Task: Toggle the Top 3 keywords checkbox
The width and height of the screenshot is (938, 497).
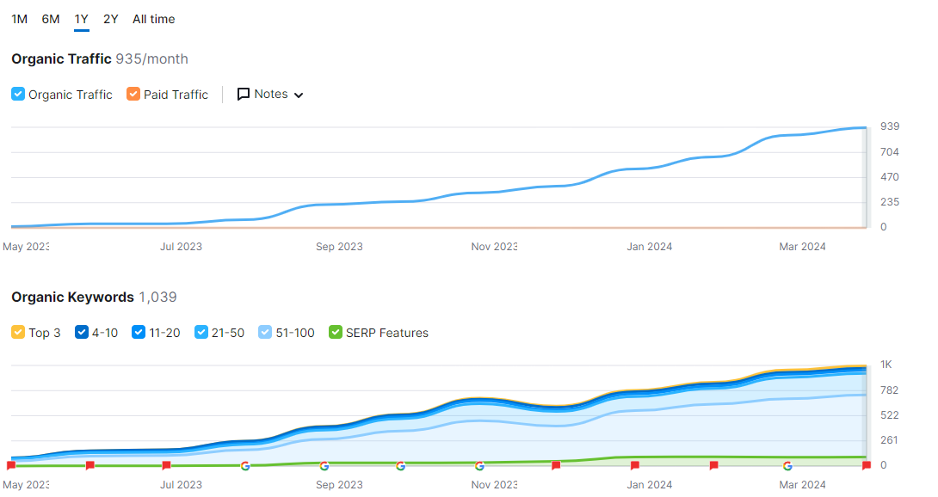Action: (17, 332)
